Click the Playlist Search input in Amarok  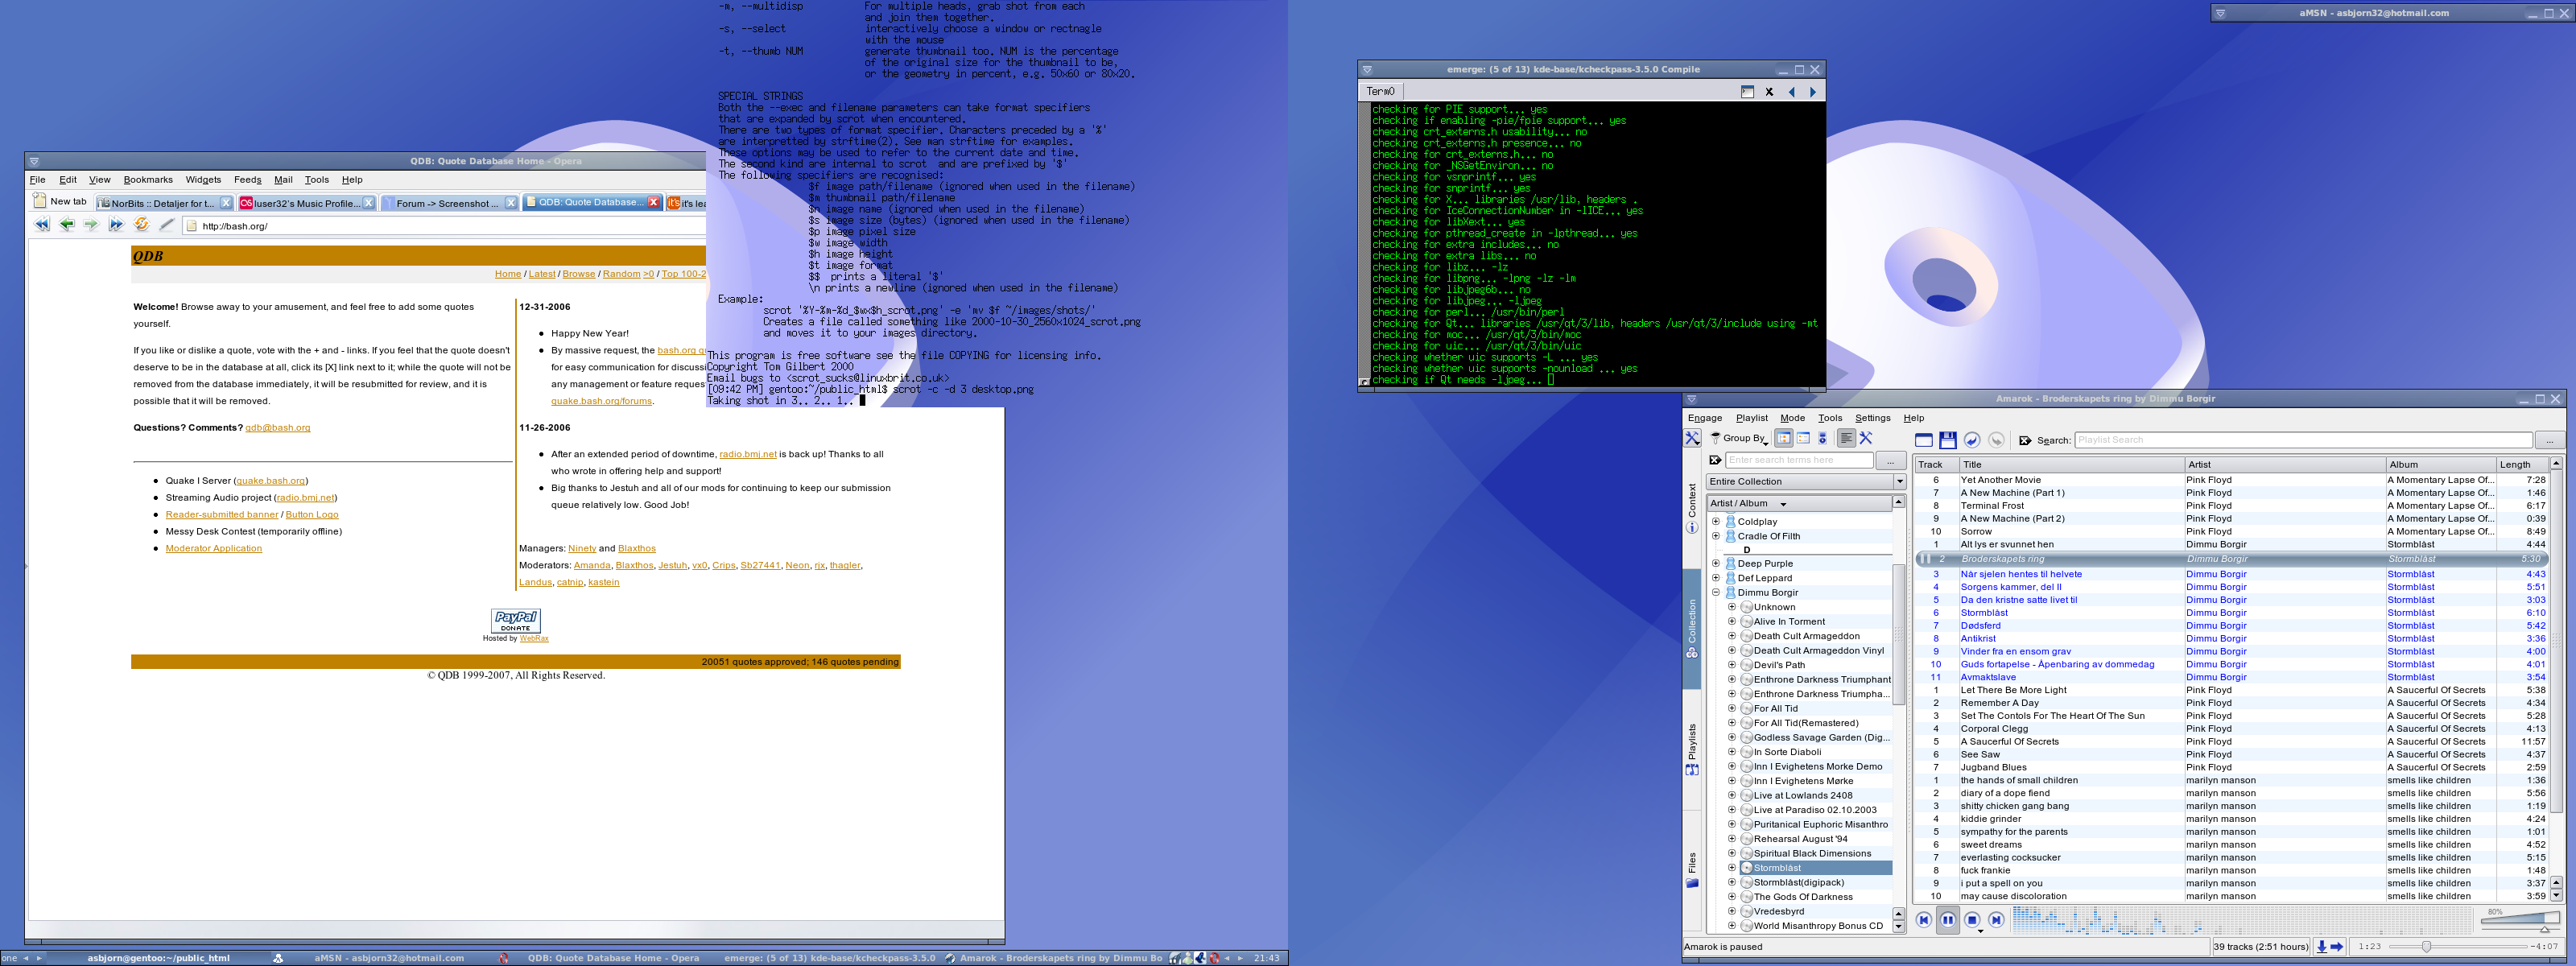tap(2304, 440)
